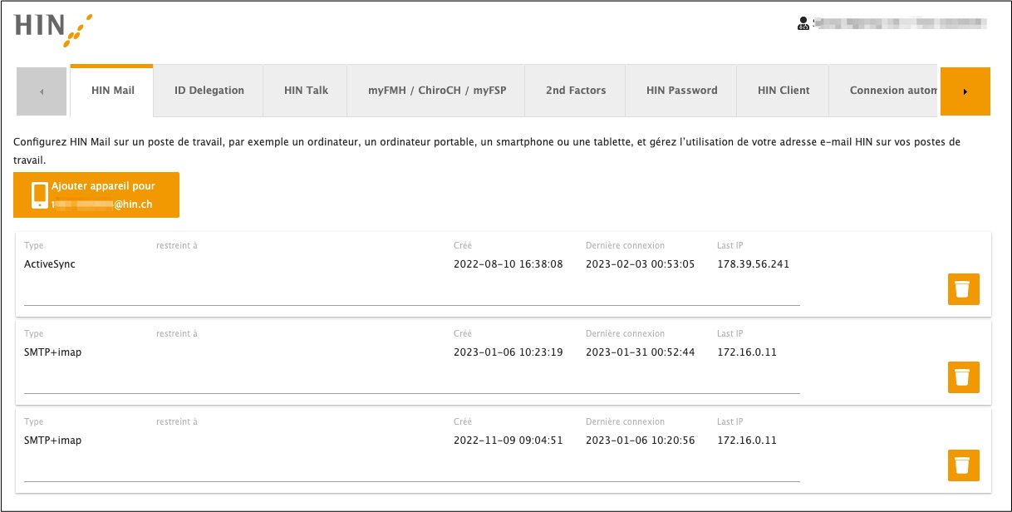Open the user account icon
Image resolution: width=1012 pixels, height=512 pixels.
point(803,24)
